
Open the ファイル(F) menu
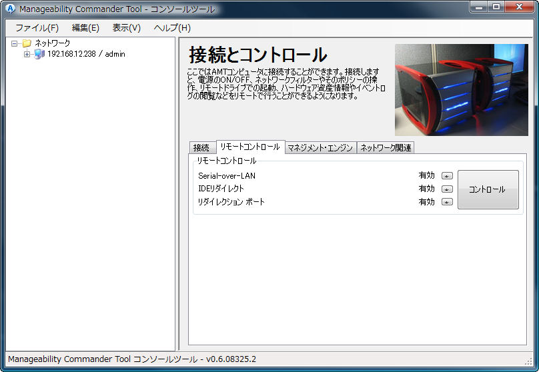pyautogui.click(x=37, y=28)
